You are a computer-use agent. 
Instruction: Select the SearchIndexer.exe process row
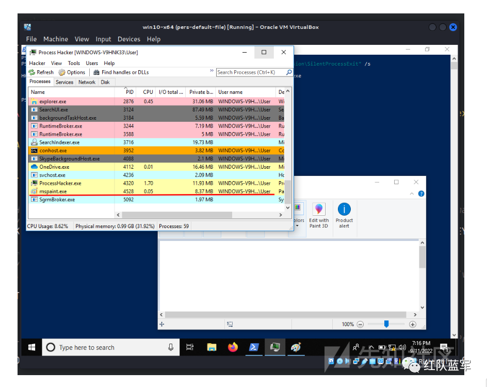pos(156,142)
